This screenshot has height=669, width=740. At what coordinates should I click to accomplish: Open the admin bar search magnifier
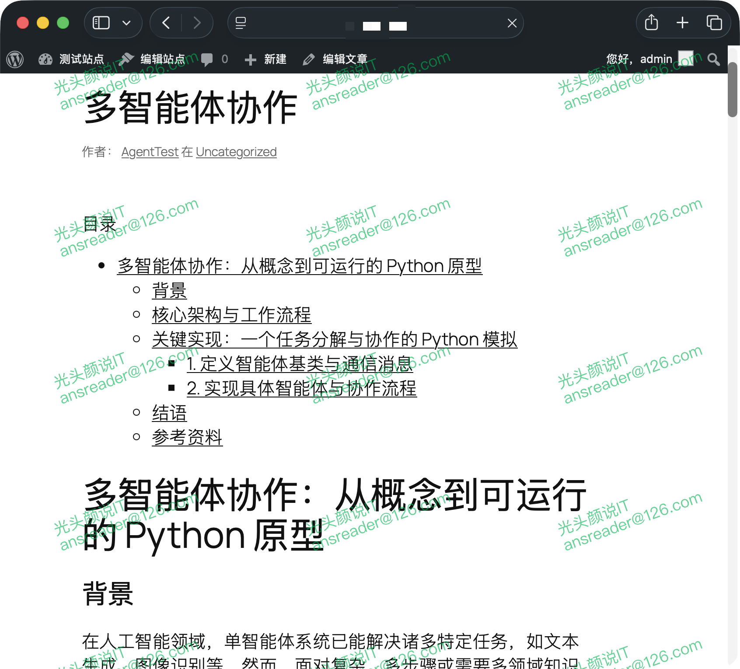(714, 59)
